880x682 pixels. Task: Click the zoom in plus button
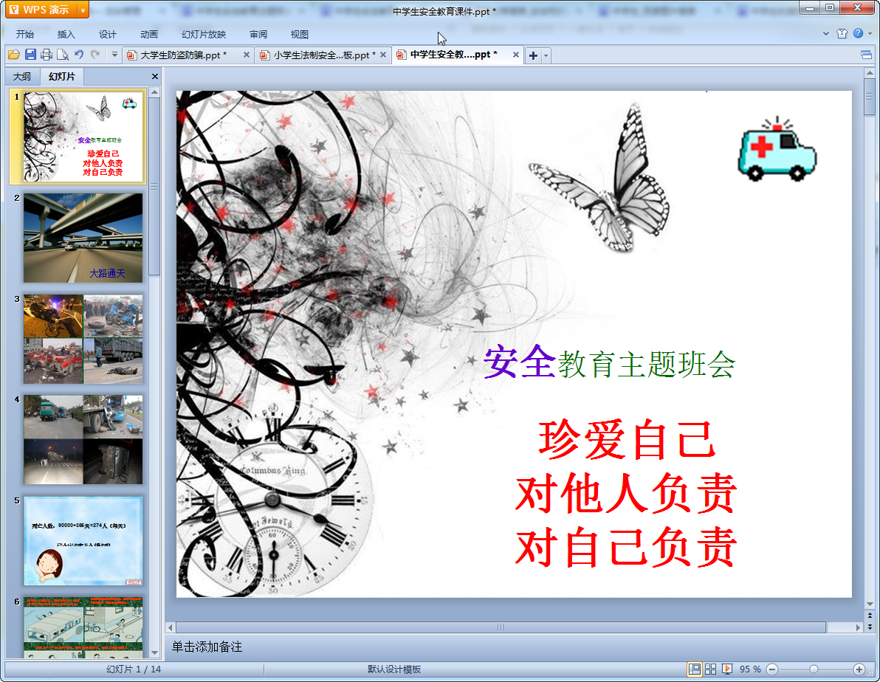859,669
